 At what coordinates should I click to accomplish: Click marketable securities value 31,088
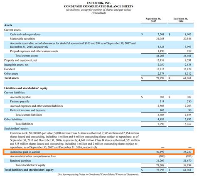pos(160,39)
